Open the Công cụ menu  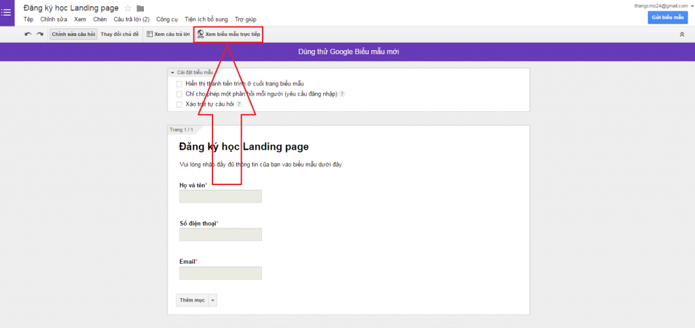coord(167,20)
